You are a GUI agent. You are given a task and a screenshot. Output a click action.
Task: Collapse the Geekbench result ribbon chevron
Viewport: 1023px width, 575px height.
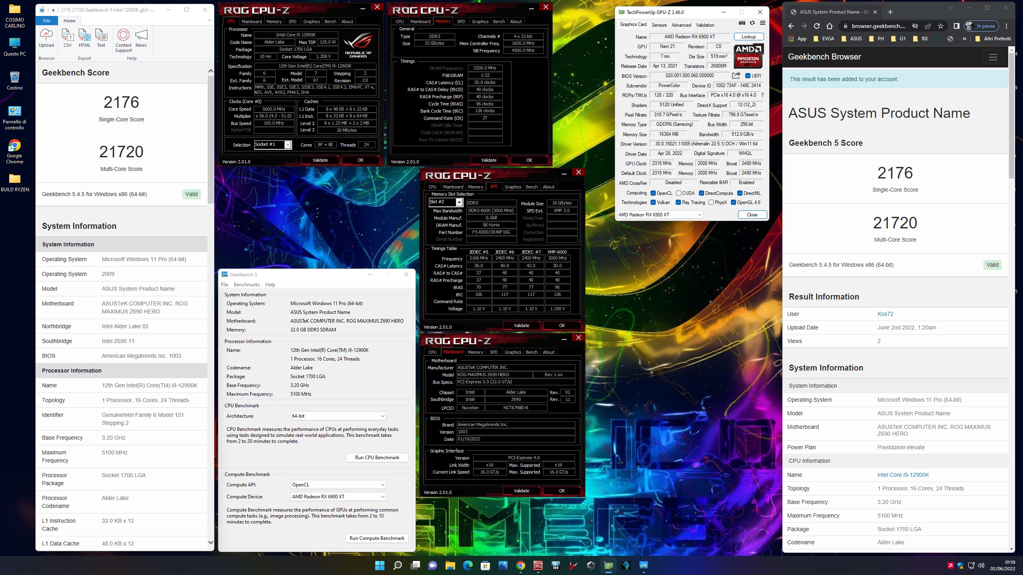point(209,20)
